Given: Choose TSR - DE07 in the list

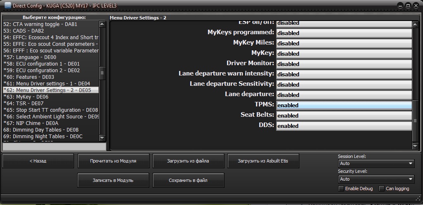Looking at the screenshot, I should click(23, 103).
